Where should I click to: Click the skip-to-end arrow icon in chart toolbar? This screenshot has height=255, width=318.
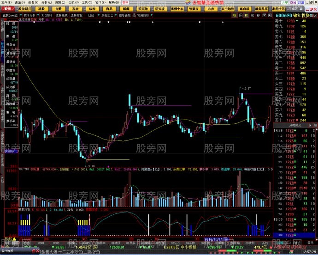[270, 15]
